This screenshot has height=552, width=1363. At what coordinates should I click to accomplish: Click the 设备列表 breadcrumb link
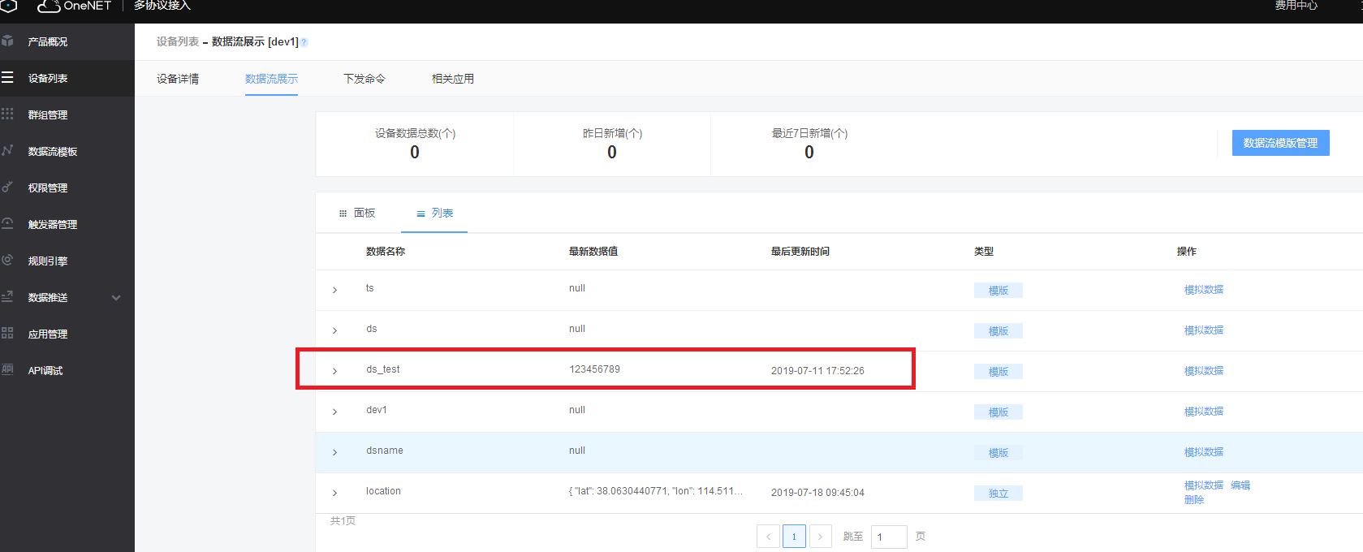tap(178, 41)
